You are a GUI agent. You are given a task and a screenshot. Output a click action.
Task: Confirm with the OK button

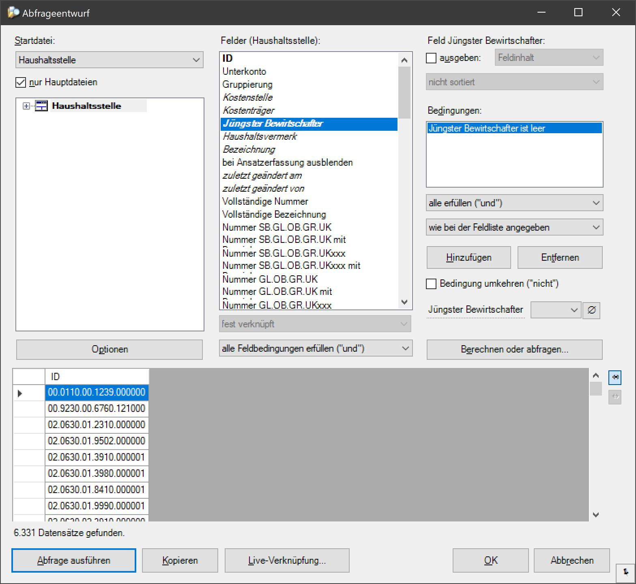[490, 560]
